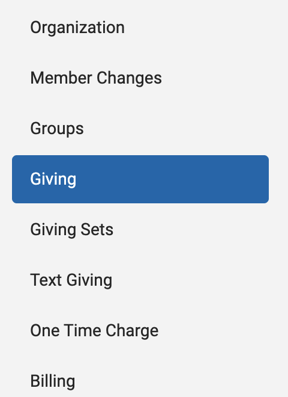Click the Organization sidebar item

(x=140, y=28)
